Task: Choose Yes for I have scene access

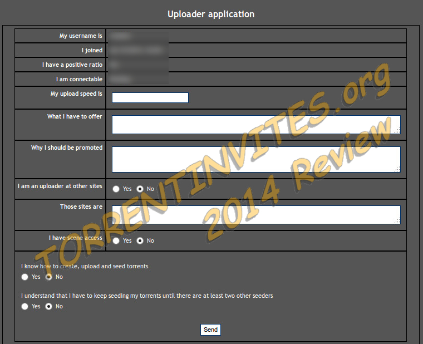Action: tap(116, 240)
